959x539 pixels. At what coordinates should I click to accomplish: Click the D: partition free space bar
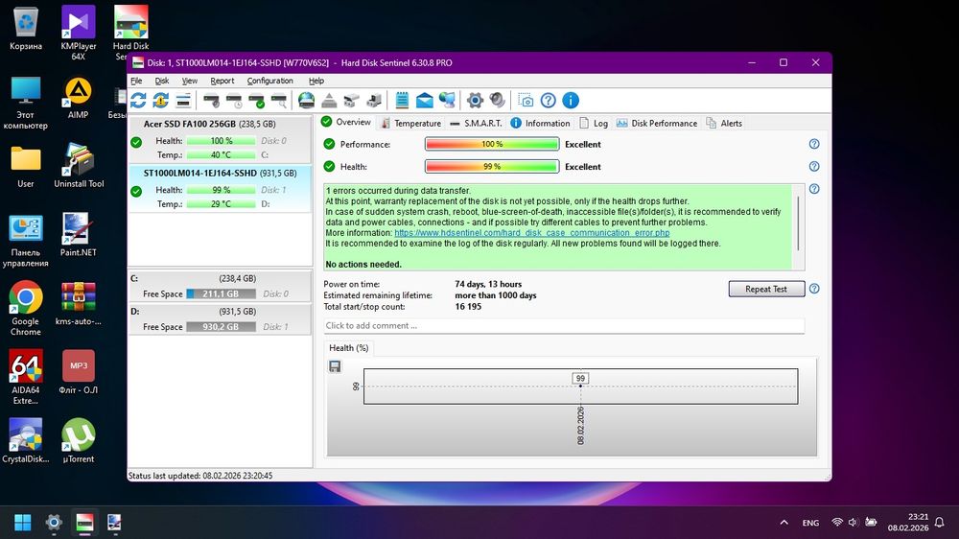pos(221,327)
